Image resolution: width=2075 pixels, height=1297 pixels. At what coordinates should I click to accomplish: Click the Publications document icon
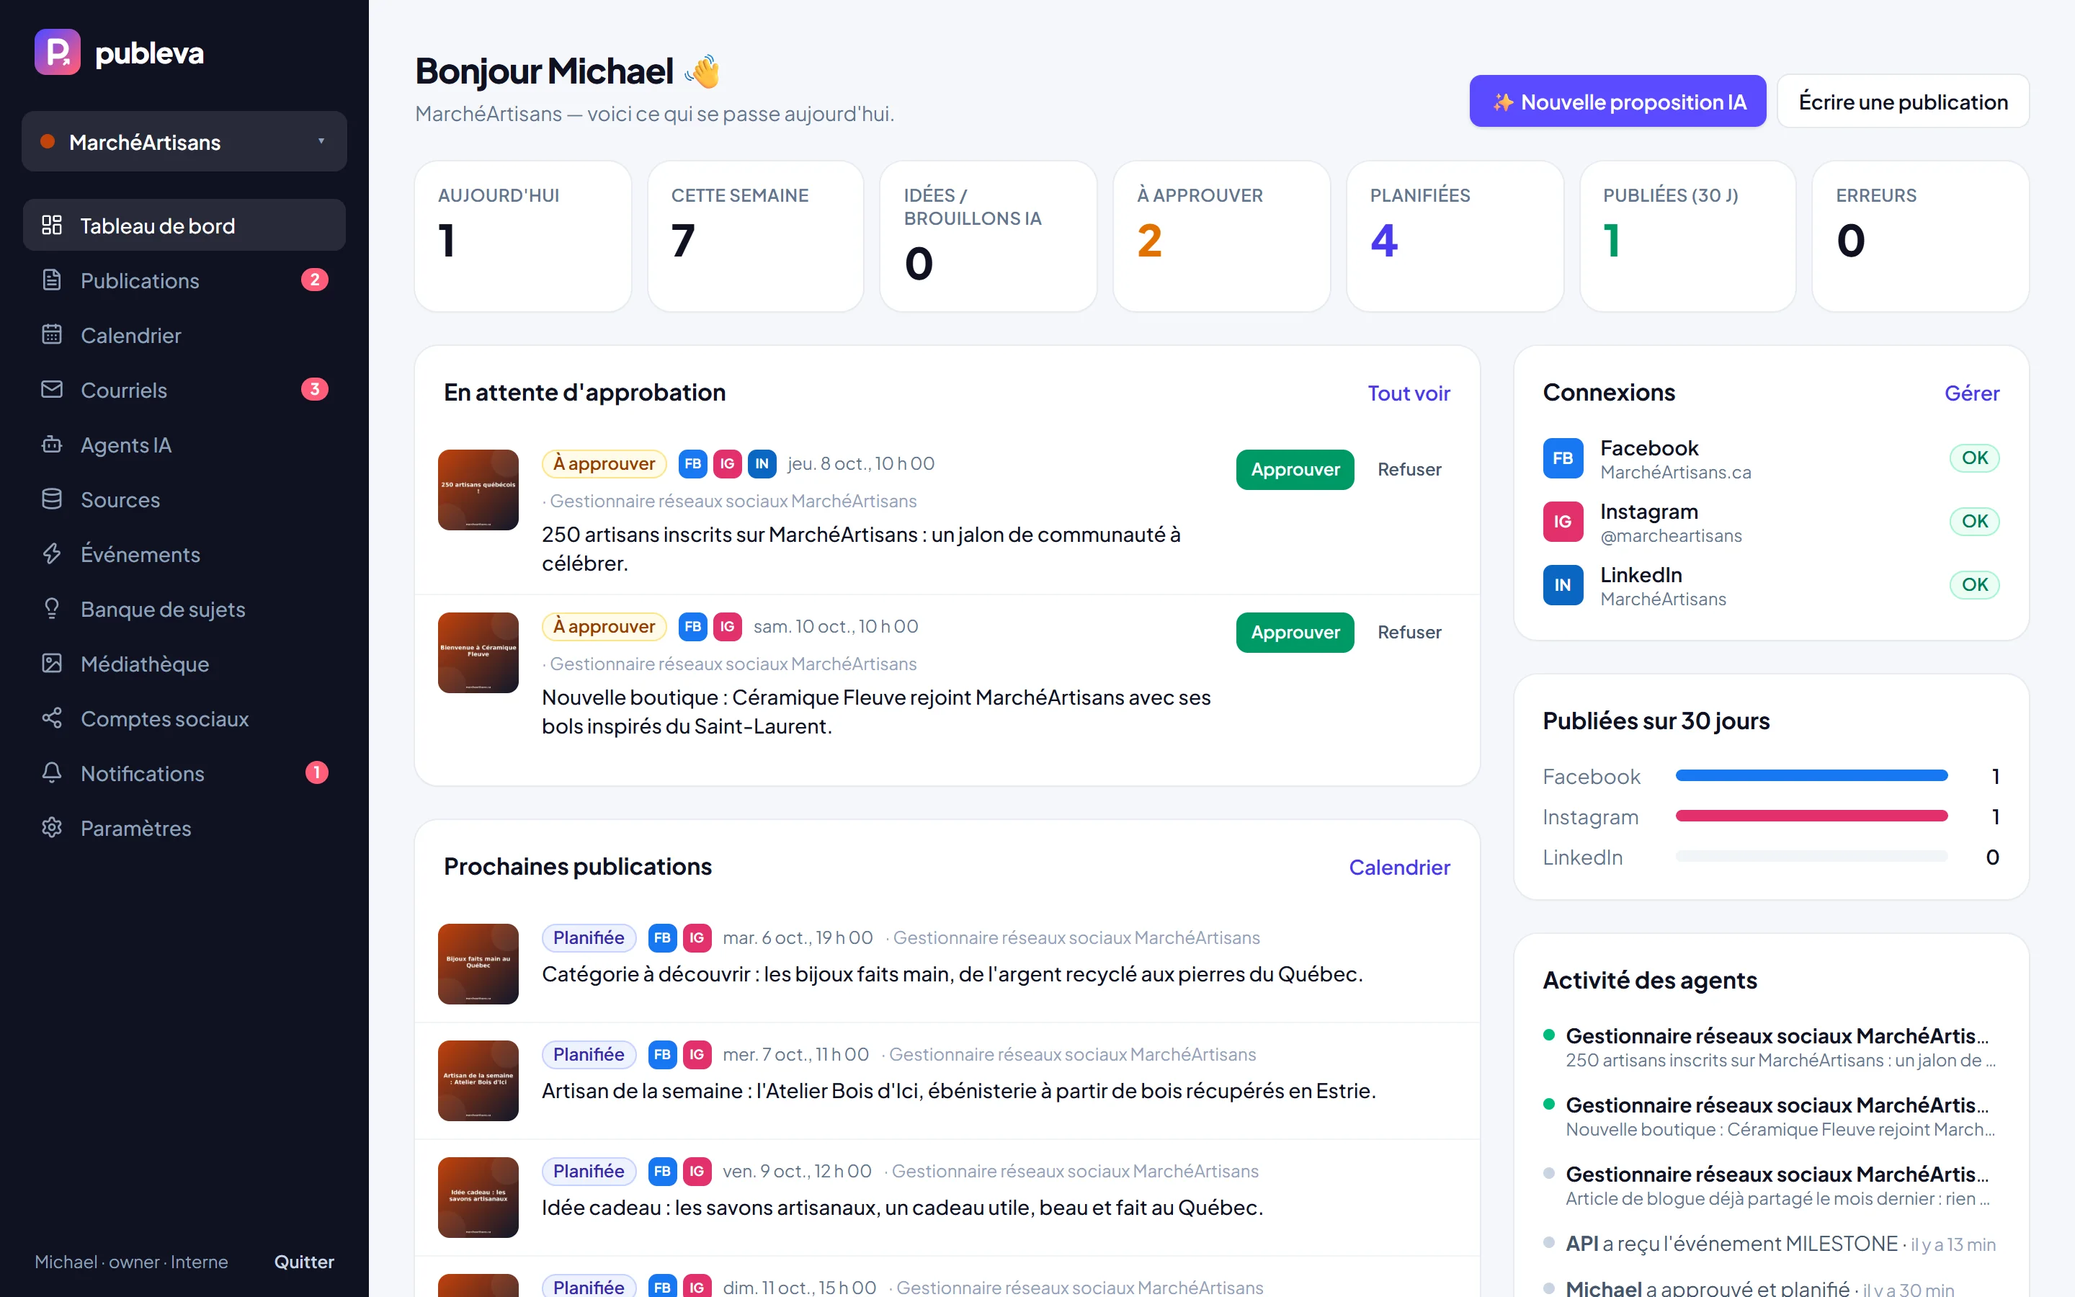pos(53,280)
